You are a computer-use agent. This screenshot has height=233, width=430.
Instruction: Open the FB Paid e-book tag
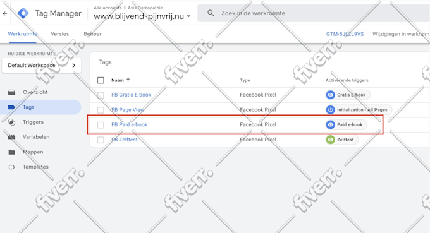[129, 124]
